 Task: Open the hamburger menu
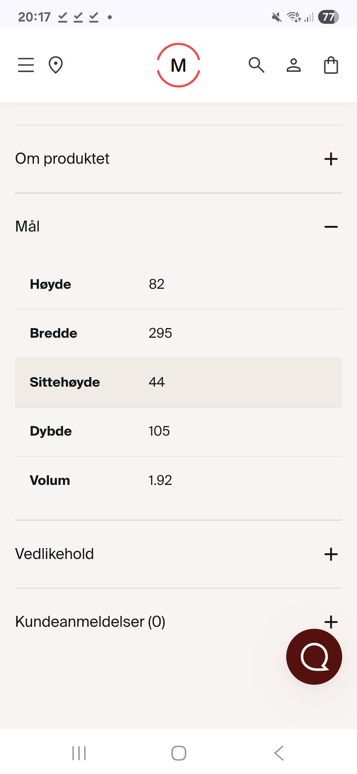point(26,65)
